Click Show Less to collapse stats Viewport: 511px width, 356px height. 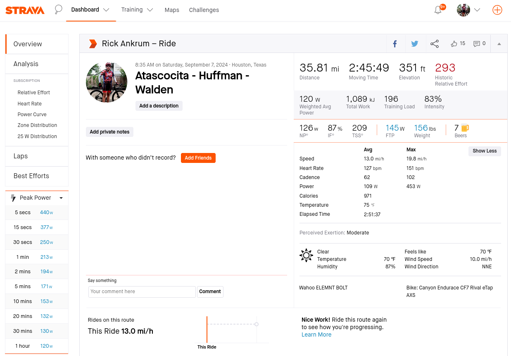point(485,151)
